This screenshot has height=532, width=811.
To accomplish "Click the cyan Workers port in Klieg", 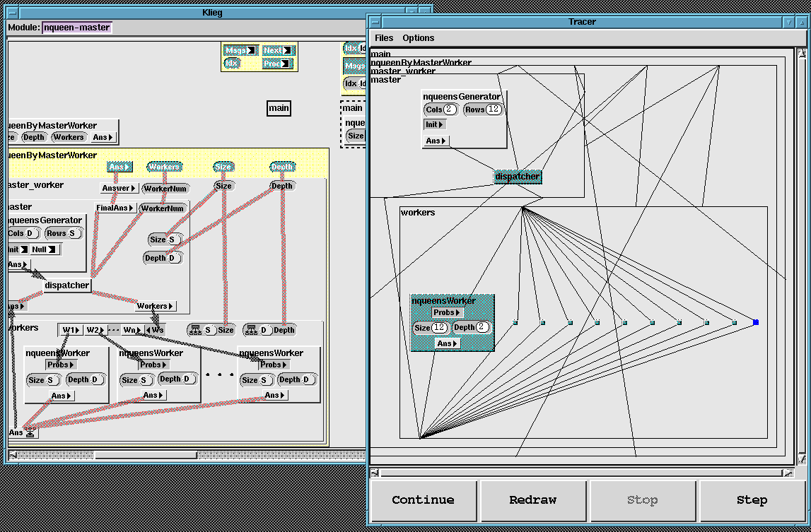I will tap(164, 167).
